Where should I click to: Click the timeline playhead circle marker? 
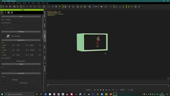48,85
